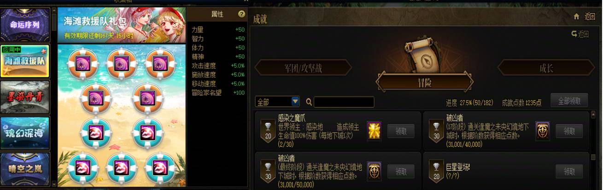Open the 命运序列 collection in sidebar
The image size is (603, 190).
[25, 25]
